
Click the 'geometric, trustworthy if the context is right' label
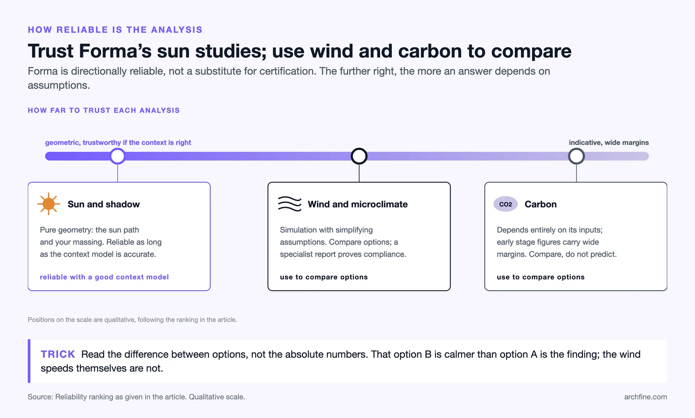(118, 143)
